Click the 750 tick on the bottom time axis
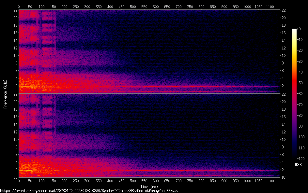Image resolution: width=308 pixels, height=193 pixels. 190,181
